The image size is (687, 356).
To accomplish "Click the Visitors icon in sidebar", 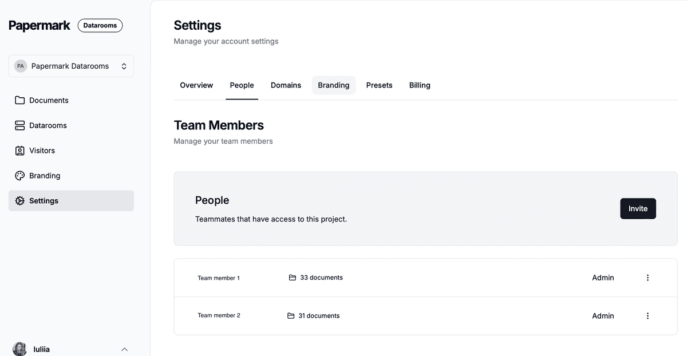I will tap(19, 151).
